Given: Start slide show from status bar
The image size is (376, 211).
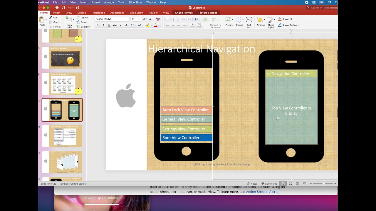Looking at the screenshot, I should click(x=305, y=184).
